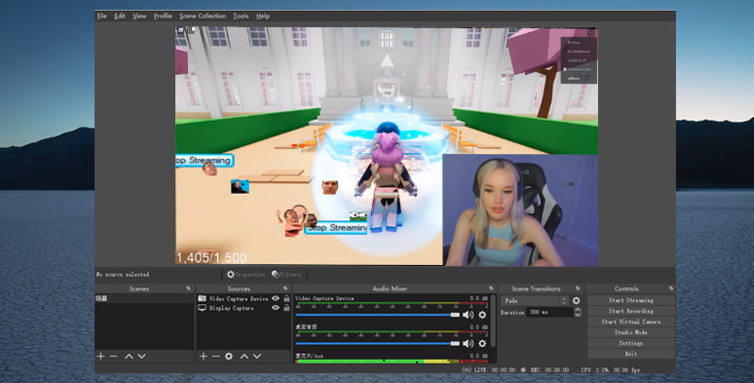Click the Filters button above the panels
The image size is (754, 383).
pos(286,274)
